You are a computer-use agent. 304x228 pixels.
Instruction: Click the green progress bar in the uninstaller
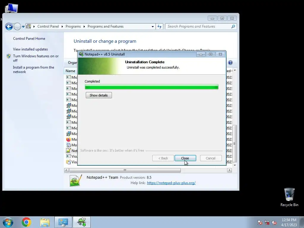click(x=152, y=87)
